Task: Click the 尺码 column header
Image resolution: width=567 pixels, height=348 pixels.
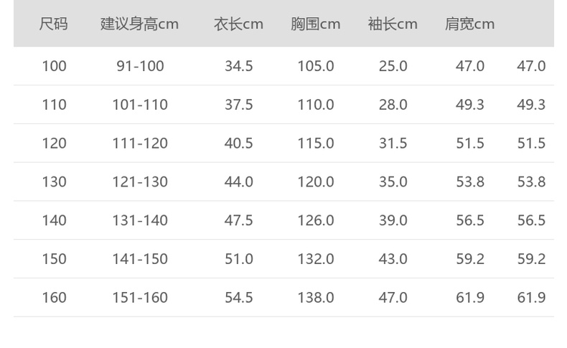Action: 54,24
